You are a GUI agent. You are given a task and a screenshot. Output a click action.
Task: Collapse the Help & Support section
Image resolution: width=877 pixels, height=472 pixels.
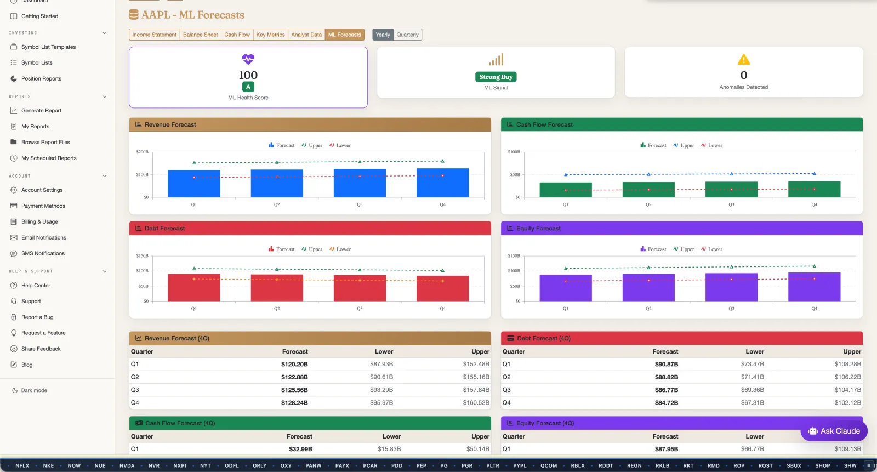105,271
